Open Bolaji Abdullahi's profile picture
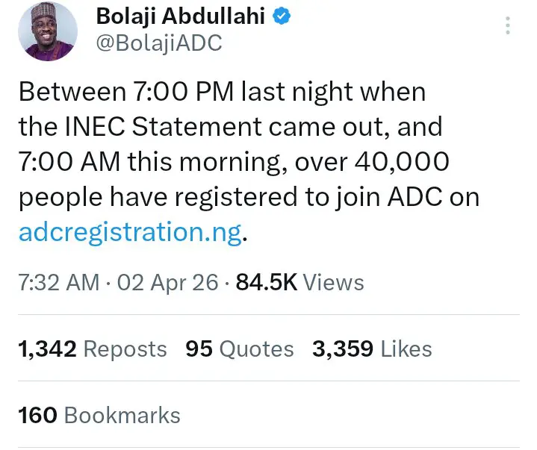Image resolution: width=537 pixels, height=450 pixels. point(49,31)
